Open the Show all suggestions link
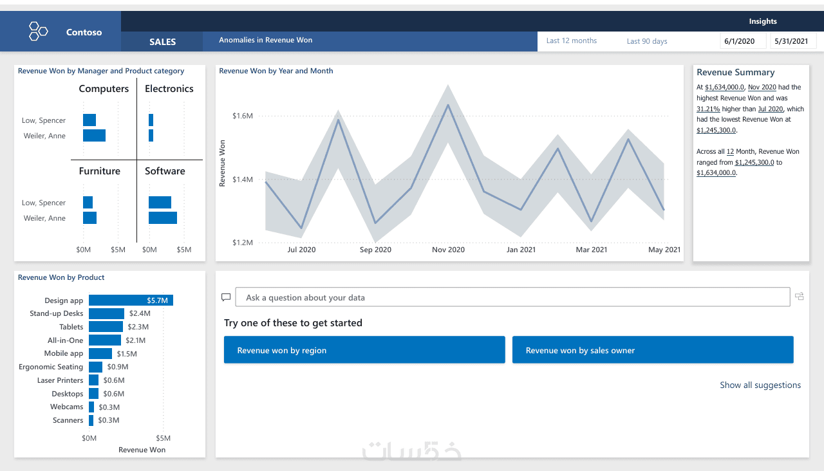Viewport: 824px width, 471px height. (x=760, y=385)
